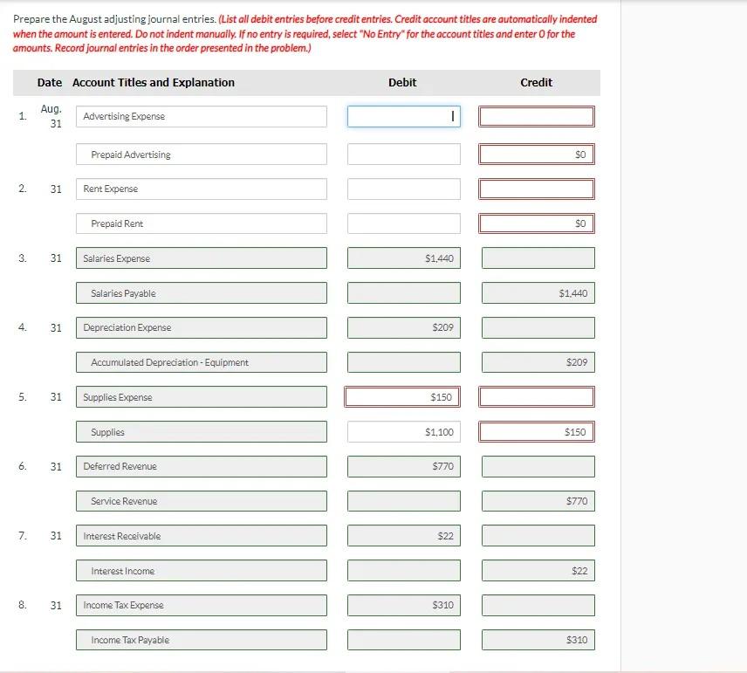Click the Advertising Expense debit amount field
The width and height of the screenshot is (747, 673).
pos(403,115)
